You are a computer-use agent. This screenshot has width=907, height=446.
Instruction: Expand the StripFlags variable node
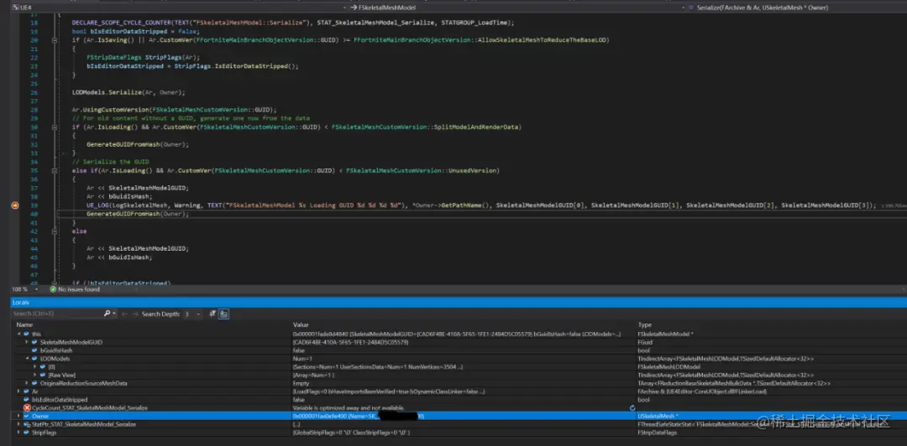click(x=18, y=432)
